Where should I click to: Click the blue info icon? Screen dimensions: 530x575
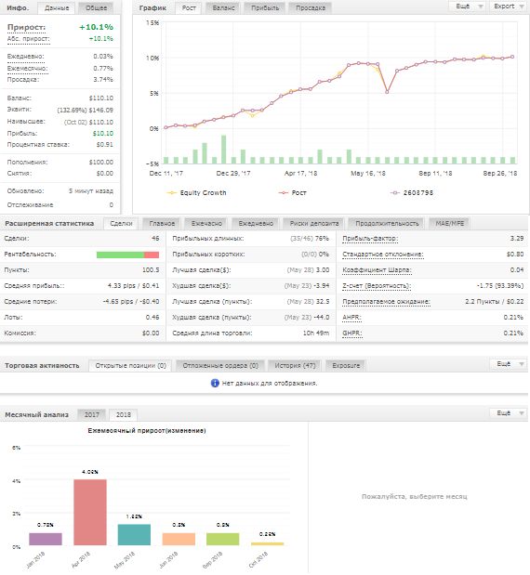tap(215, 384)
